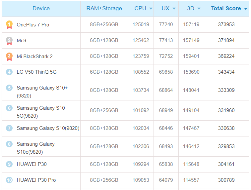
Task: Click the gold rank 1 medal icon
Action: 9,24
